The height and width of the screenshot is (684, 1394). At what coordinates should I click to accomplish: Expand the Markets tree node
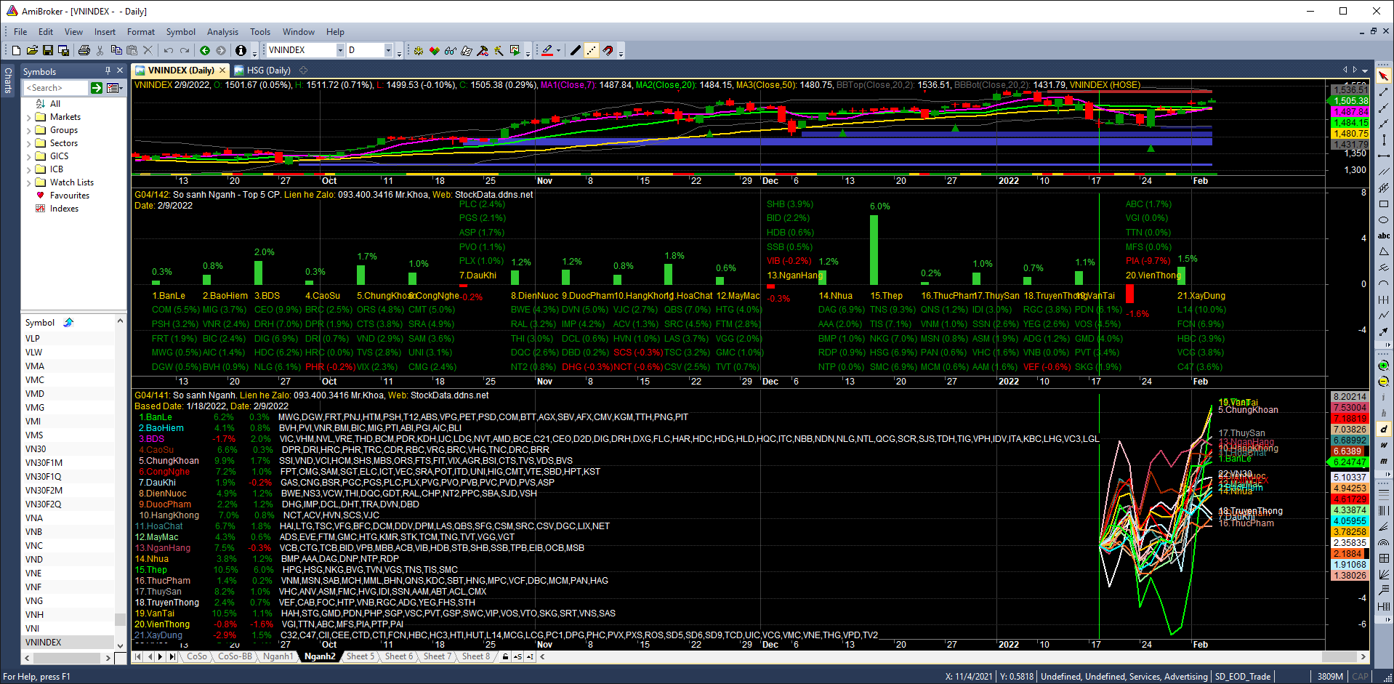click(29, 118)
